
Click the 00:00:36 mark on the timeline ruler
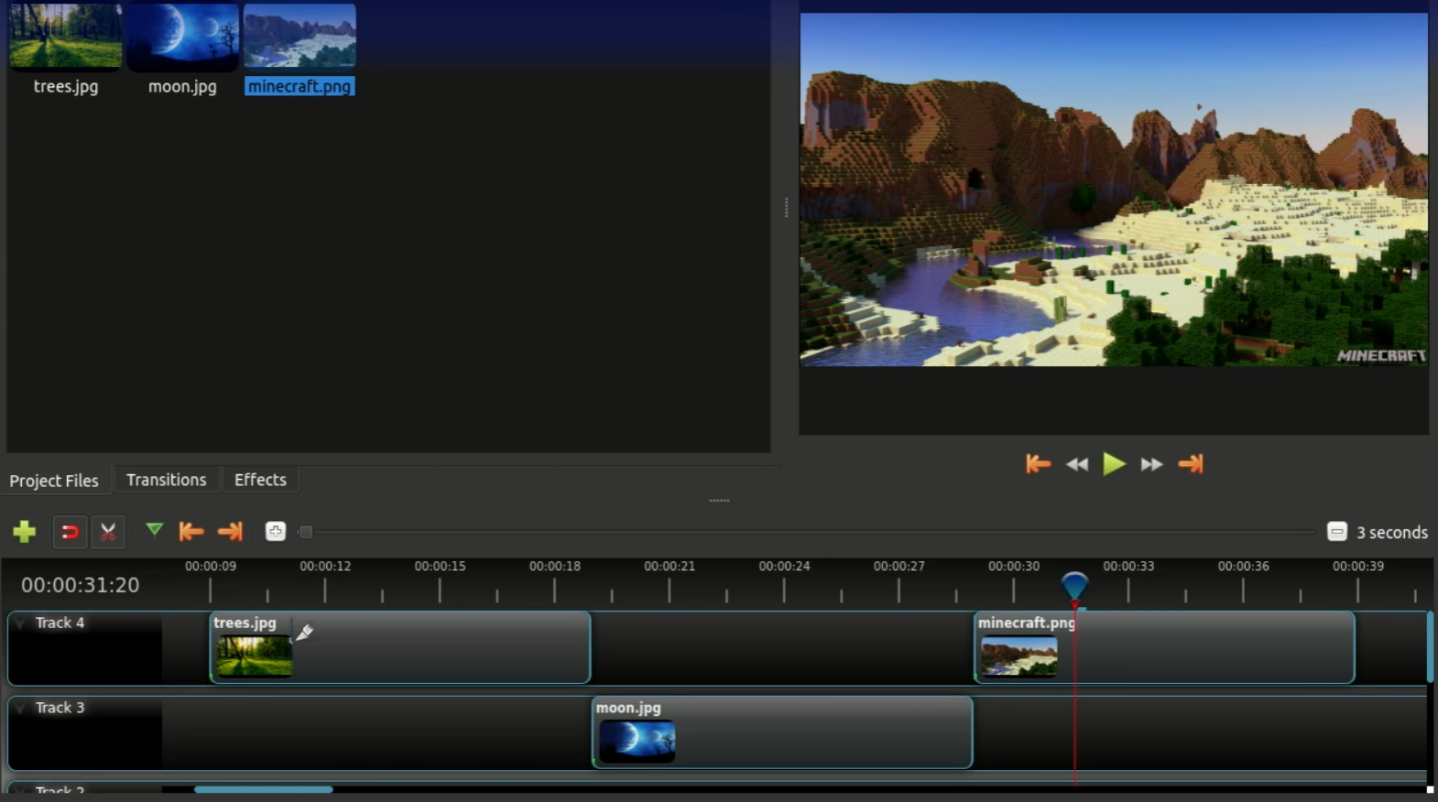(1244, 567)
